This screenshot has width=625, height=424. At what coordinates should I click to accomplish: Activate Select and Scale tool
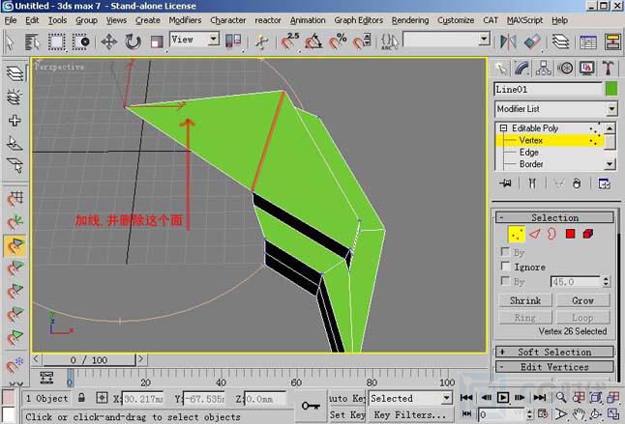click(x=157, y=42)
